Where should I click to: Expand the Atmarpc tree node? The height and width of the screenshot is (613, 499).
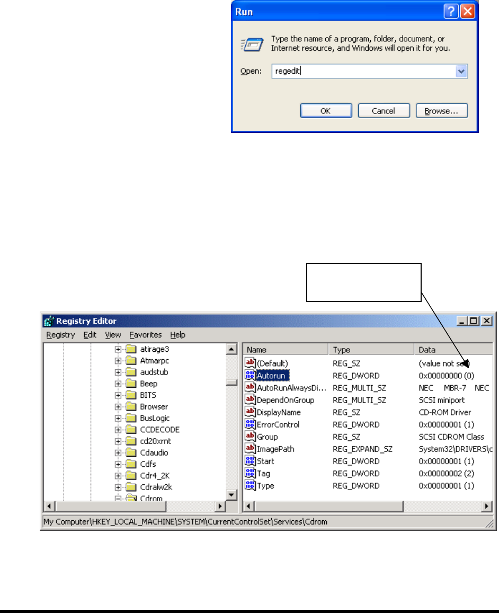[118, 360]
